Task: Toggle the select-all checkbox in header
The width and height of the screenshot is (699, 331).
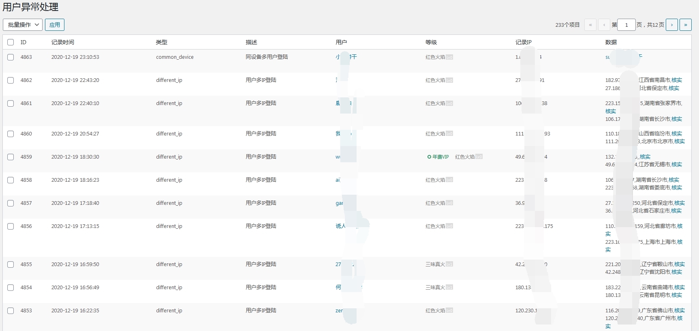Action: coord(11,42)
